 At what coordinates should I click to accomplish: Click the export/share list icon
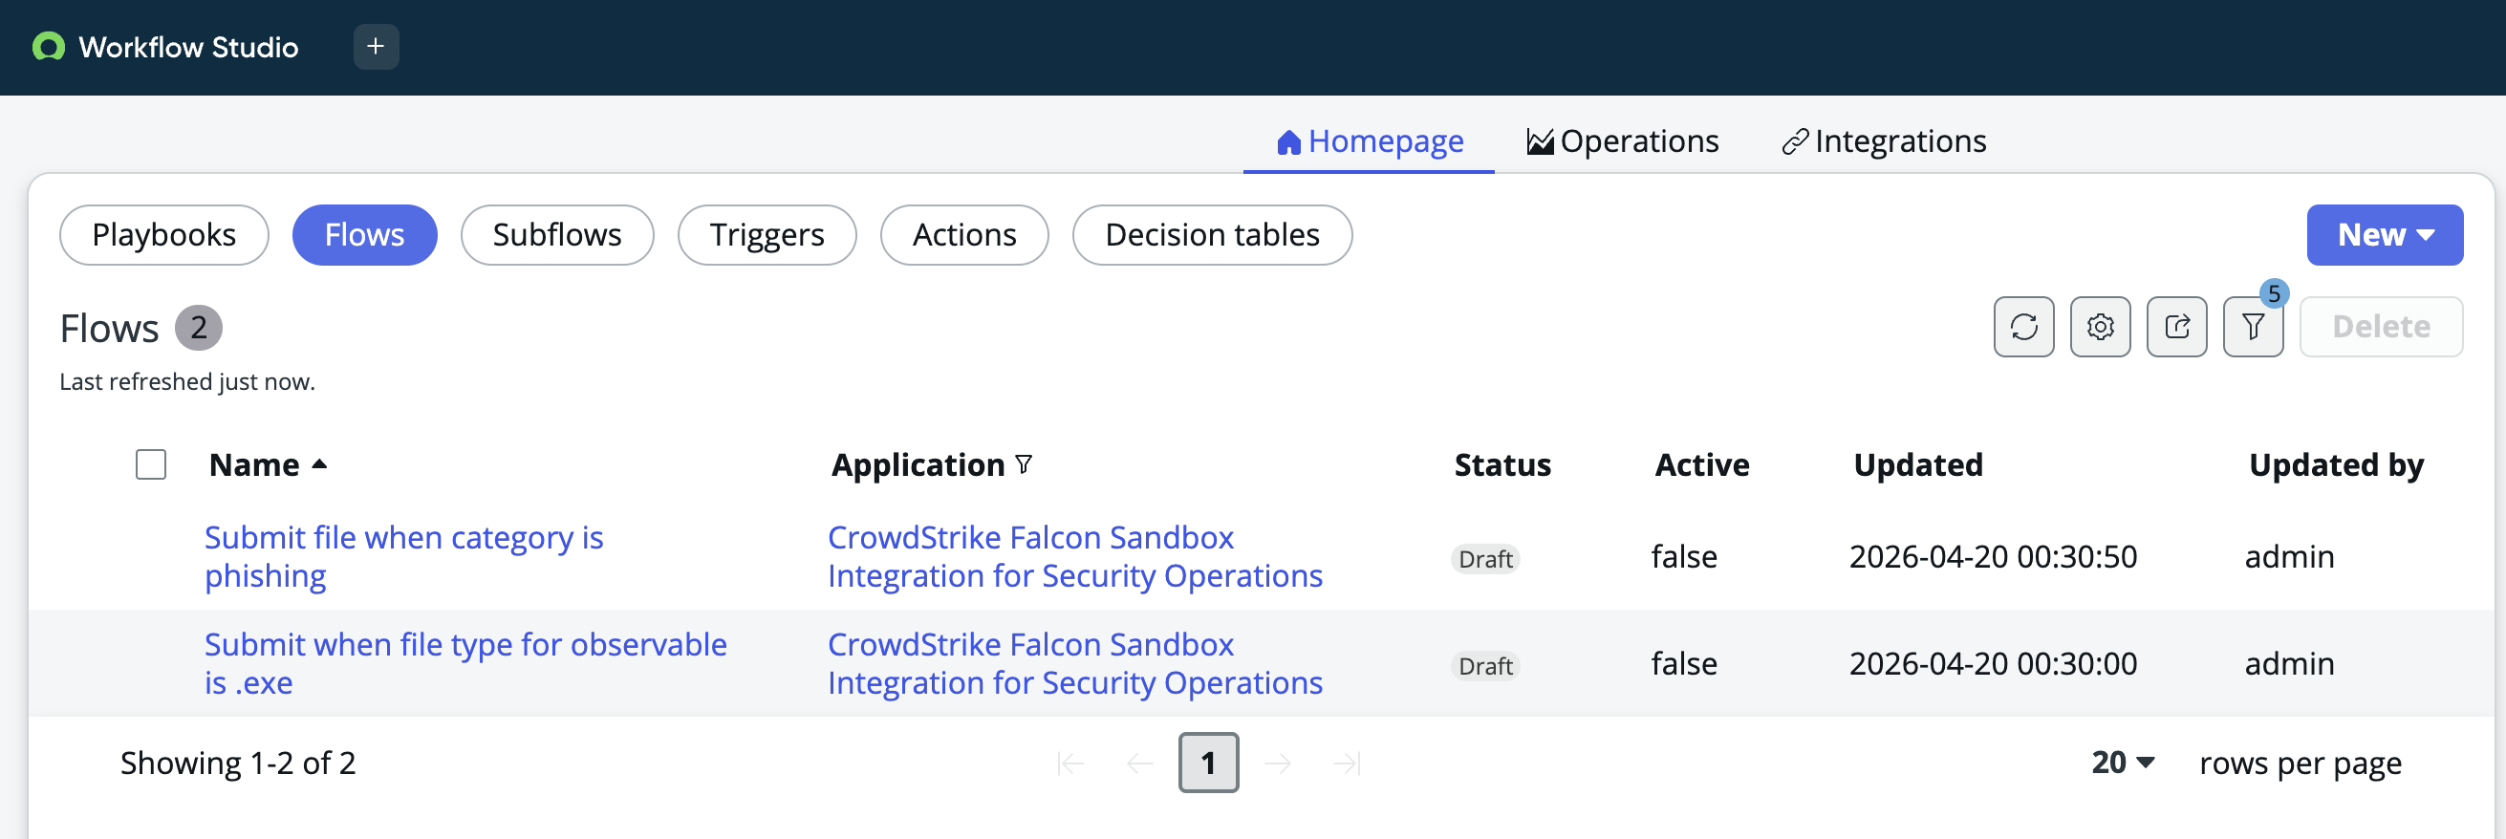2176,327
